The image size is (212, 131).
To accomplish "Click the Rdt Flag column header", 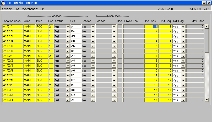I will coord(178,21).
